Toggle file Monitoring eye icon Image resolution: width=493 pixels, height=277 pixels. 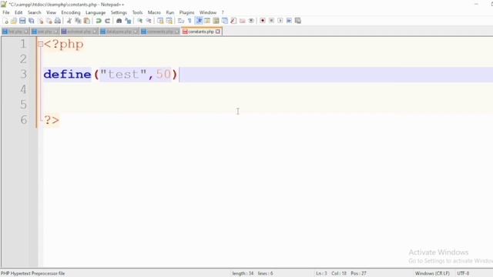(x=251, y=21)
